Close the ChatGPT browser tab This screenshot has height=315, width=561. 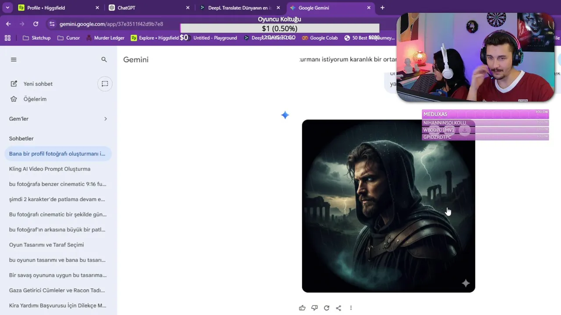[188, 8]
